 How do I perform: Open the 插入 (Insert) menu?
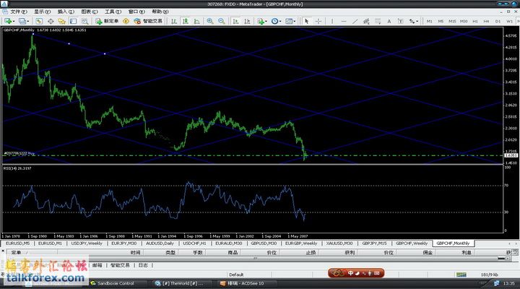pyautogui.click(x=66, y=12)
